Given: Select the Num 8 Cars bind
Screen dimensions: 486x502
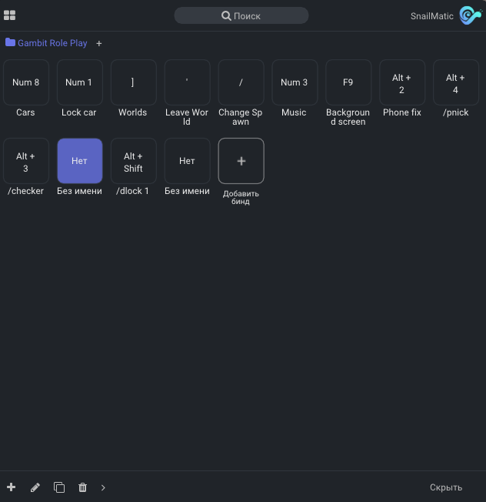Looking at the screenshot, I should pos(26,82).
